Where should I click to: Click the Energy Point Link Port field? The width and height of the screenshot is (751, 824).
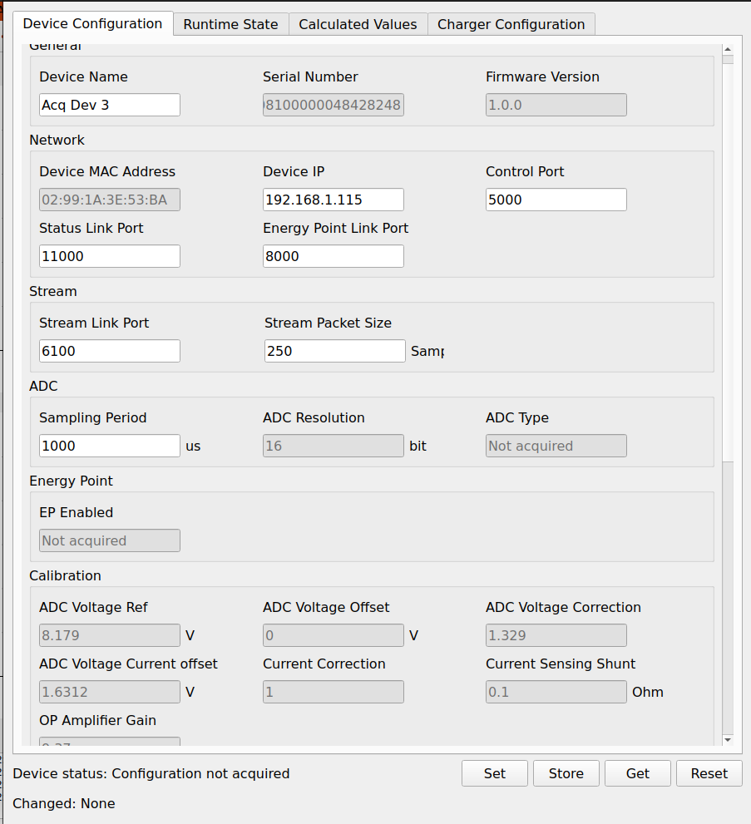tap(334, 256)
